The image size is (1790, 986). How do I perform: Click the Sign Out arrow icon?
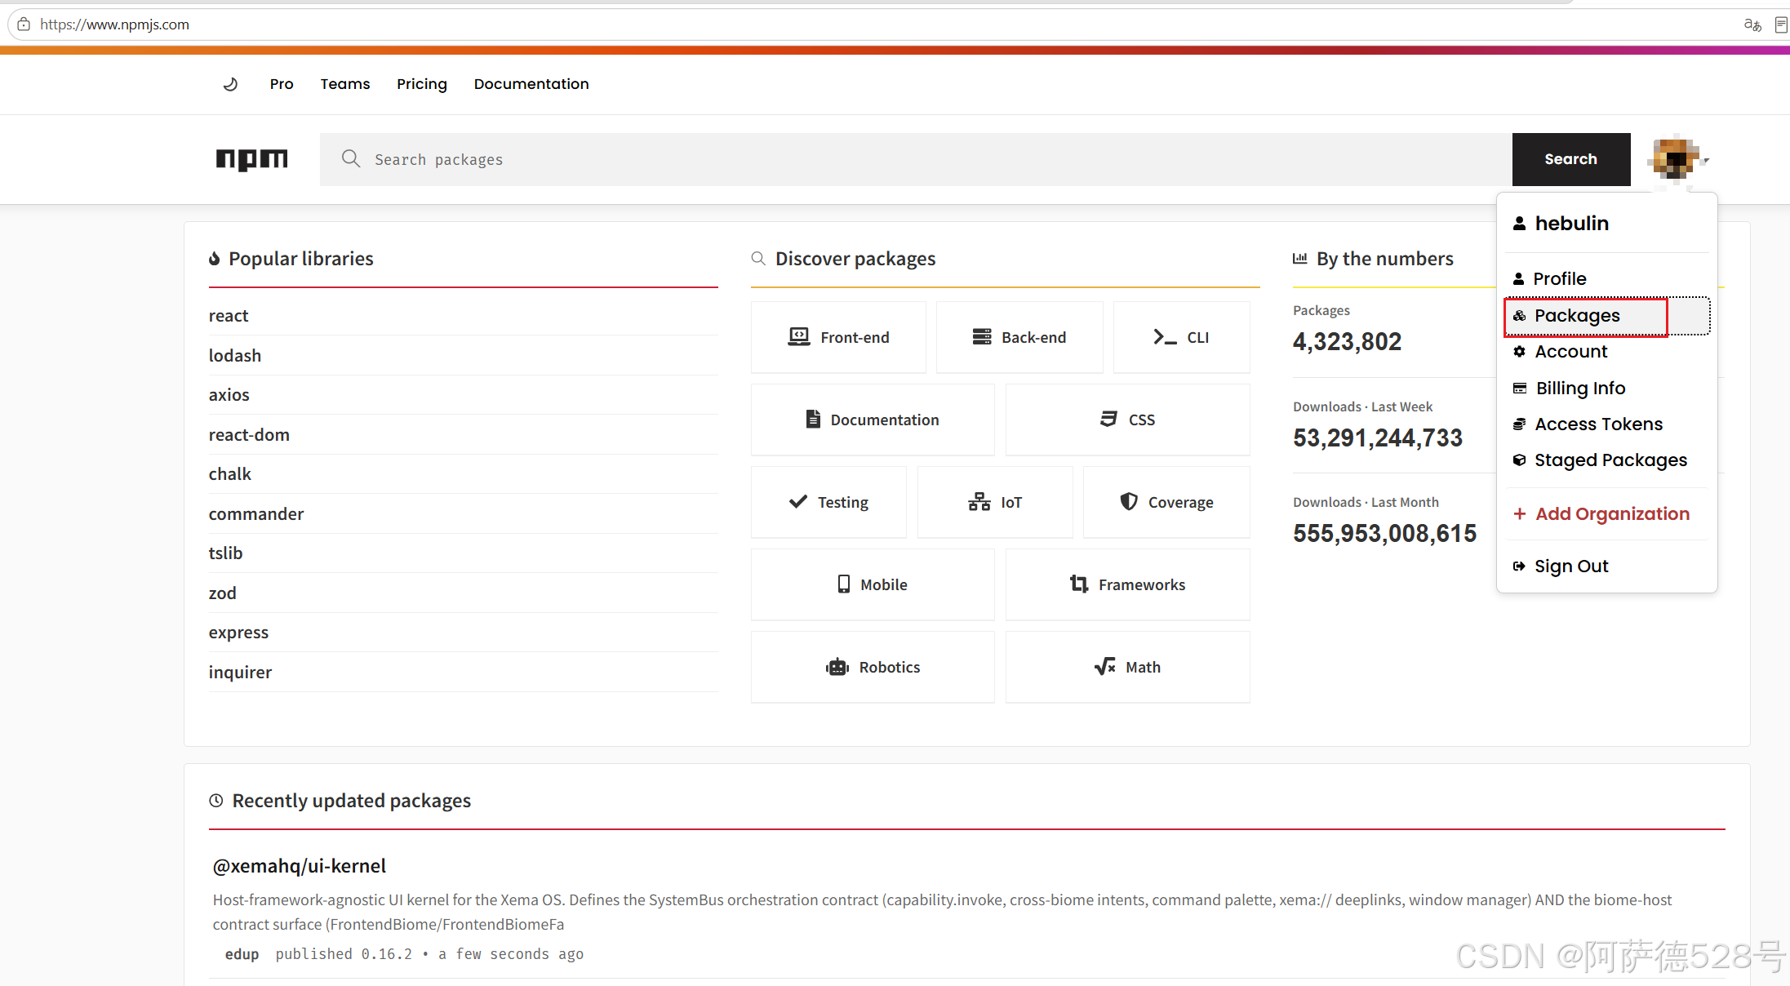point(1519,566)
